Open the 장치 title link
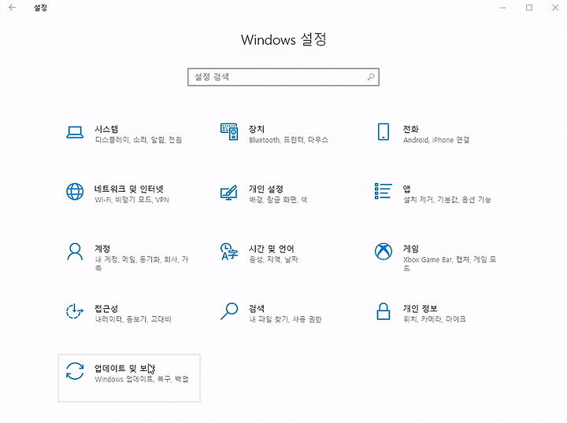 (257, 129)
